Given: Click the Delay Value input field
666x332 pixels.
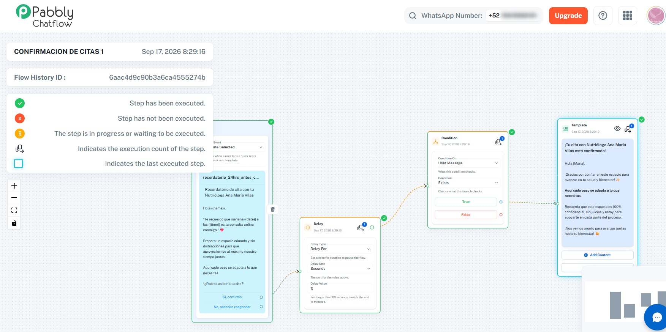Looking at the screenshot, I should (340, 288).
